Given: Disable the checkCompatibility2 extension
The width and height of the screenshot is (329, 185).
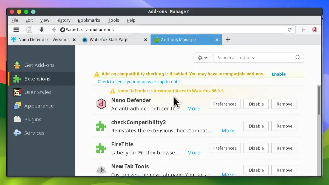Looking at the screenshot, I should (x=256, y=126).
